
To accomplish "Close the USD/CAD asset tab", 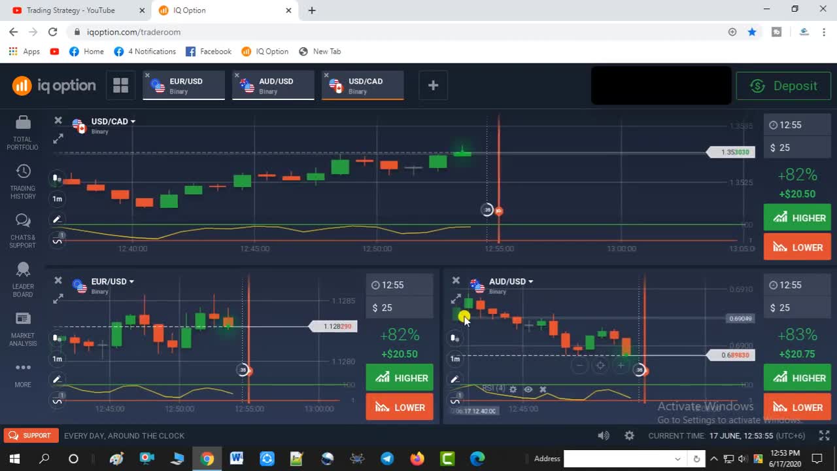I will (x=326, y=75).
